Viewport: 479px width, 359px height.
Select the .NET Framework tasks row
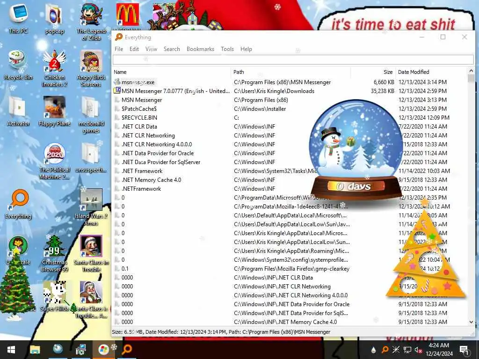pos(290,171)
